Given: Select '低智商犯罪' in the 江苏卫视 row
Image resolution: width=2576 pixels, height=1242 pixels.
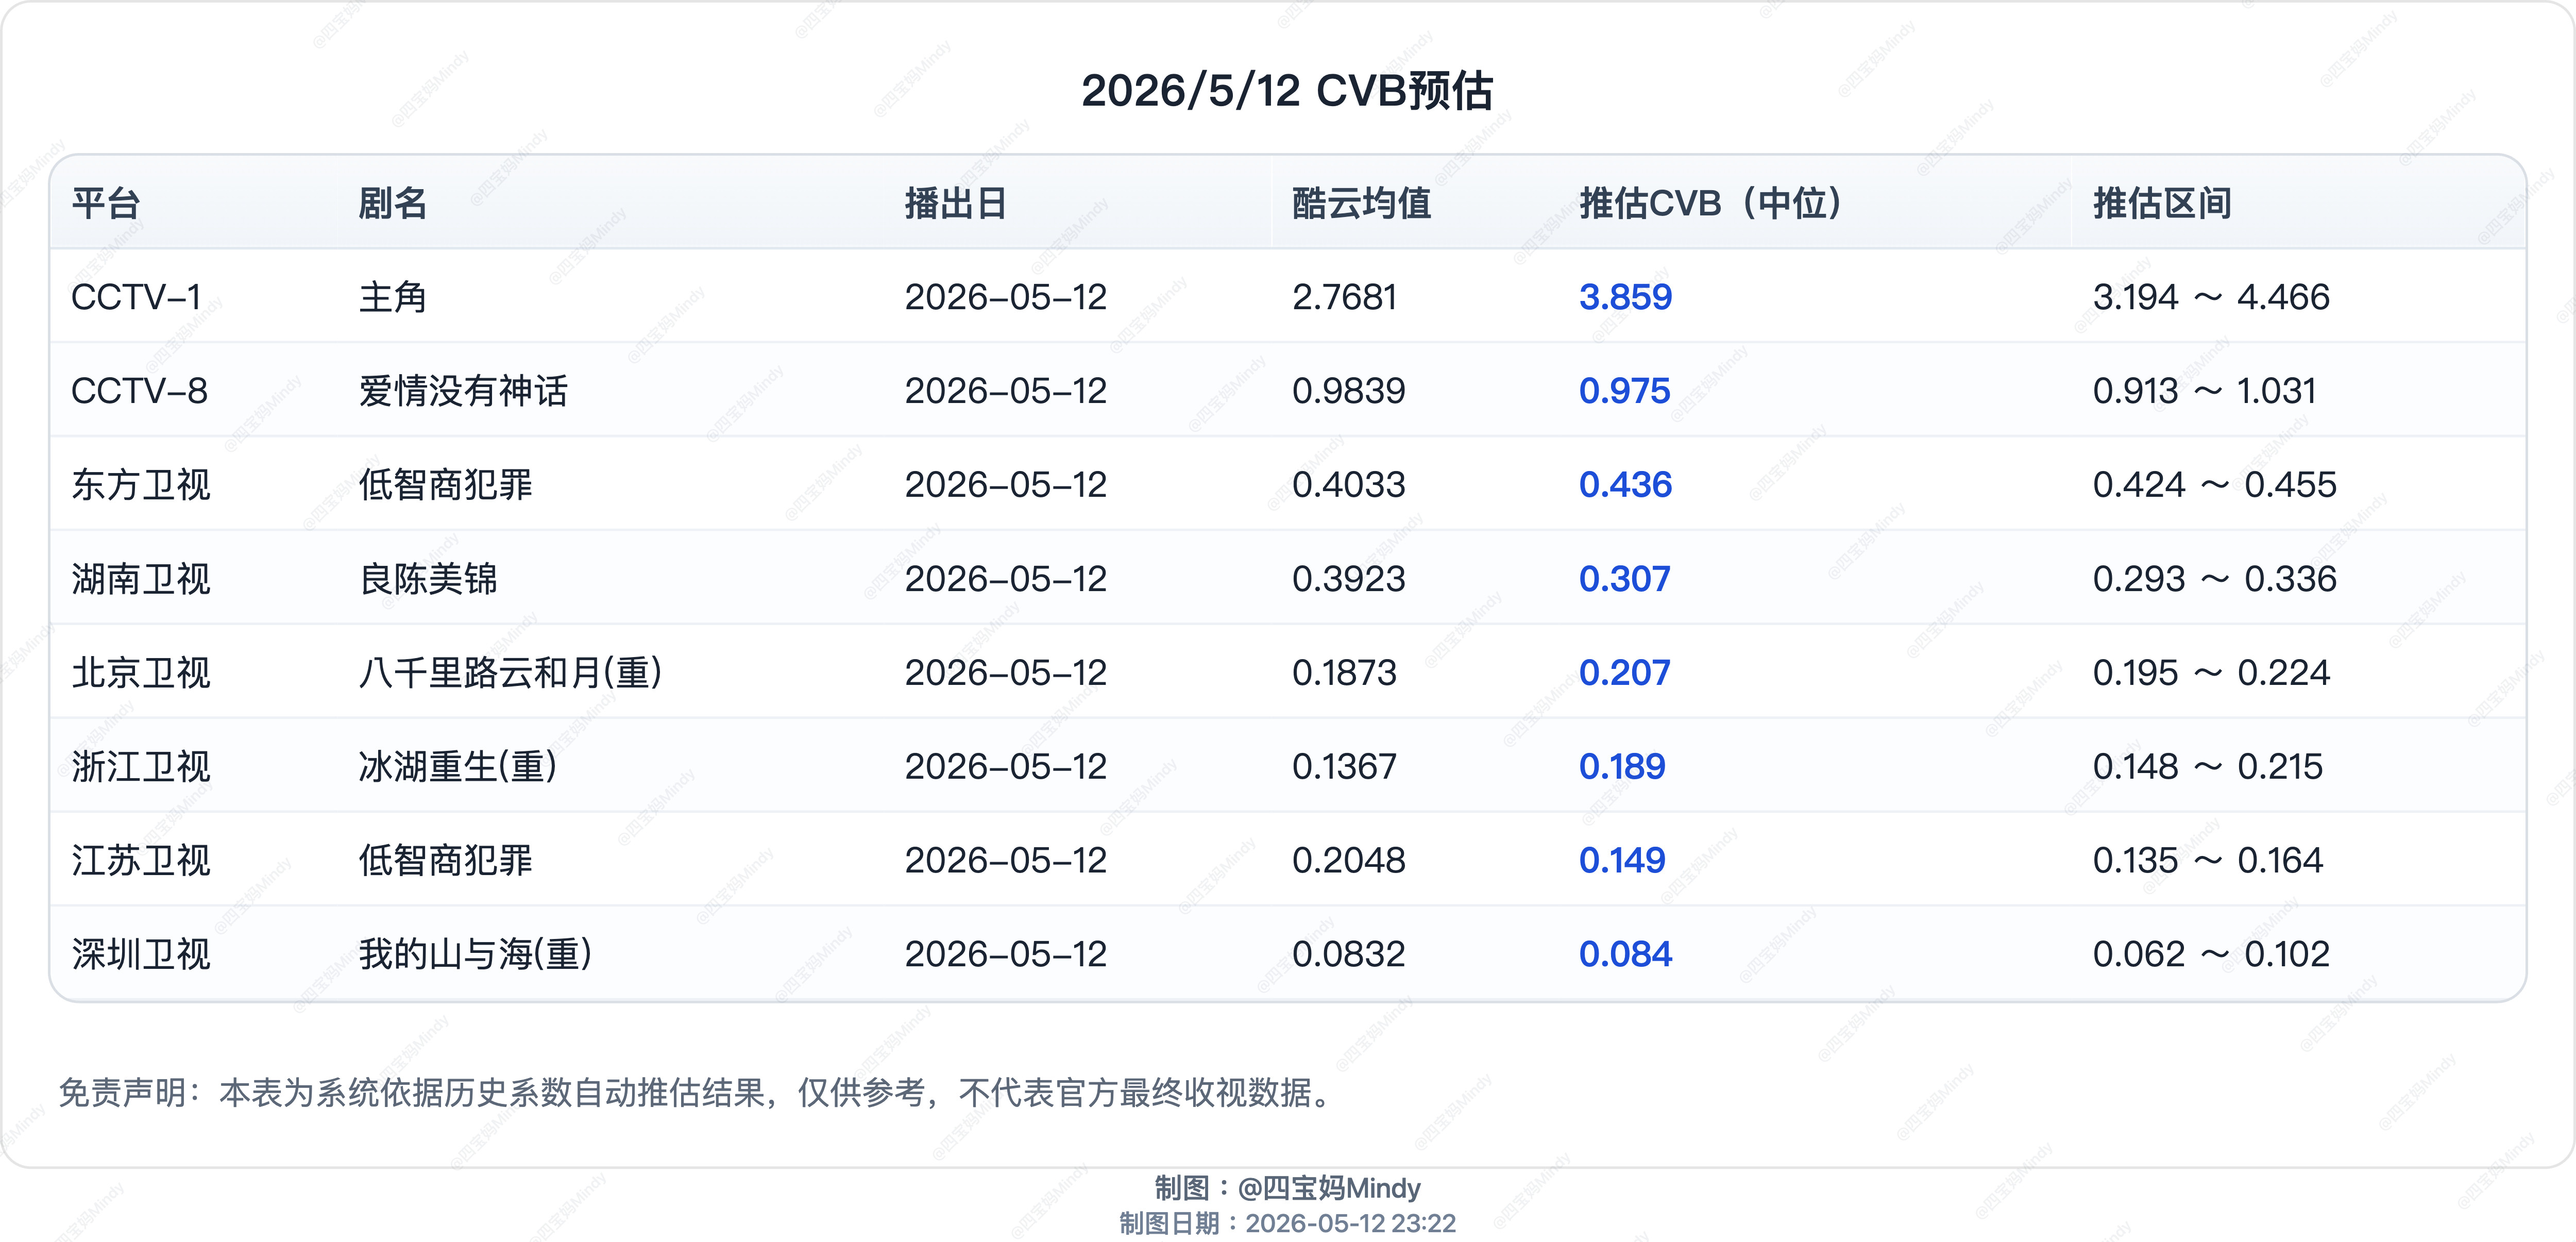Looking at the screenshot, I should pos(445,861).
